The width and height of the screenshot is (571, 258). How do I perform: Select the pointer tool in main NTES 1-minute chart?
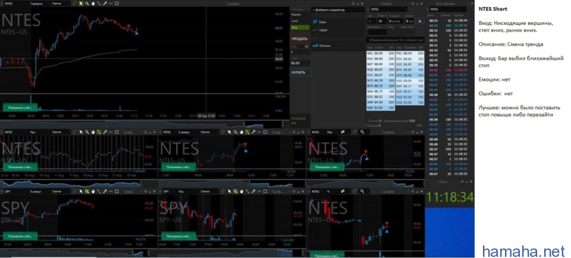(x=81, y=4)
